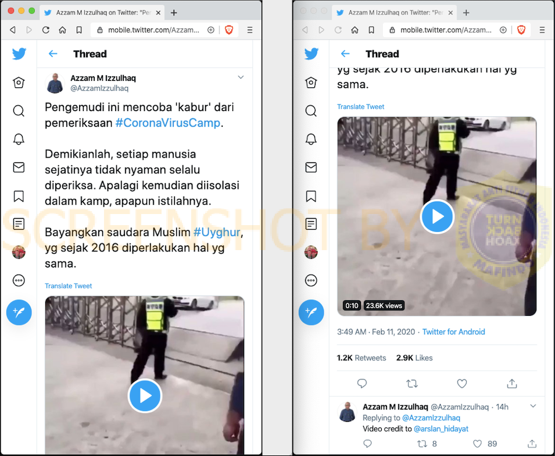Expand tweet options chevron beside Azzam M Izzulhaq
This screenshot has width=555, height=456.
(x=241, y=77)
